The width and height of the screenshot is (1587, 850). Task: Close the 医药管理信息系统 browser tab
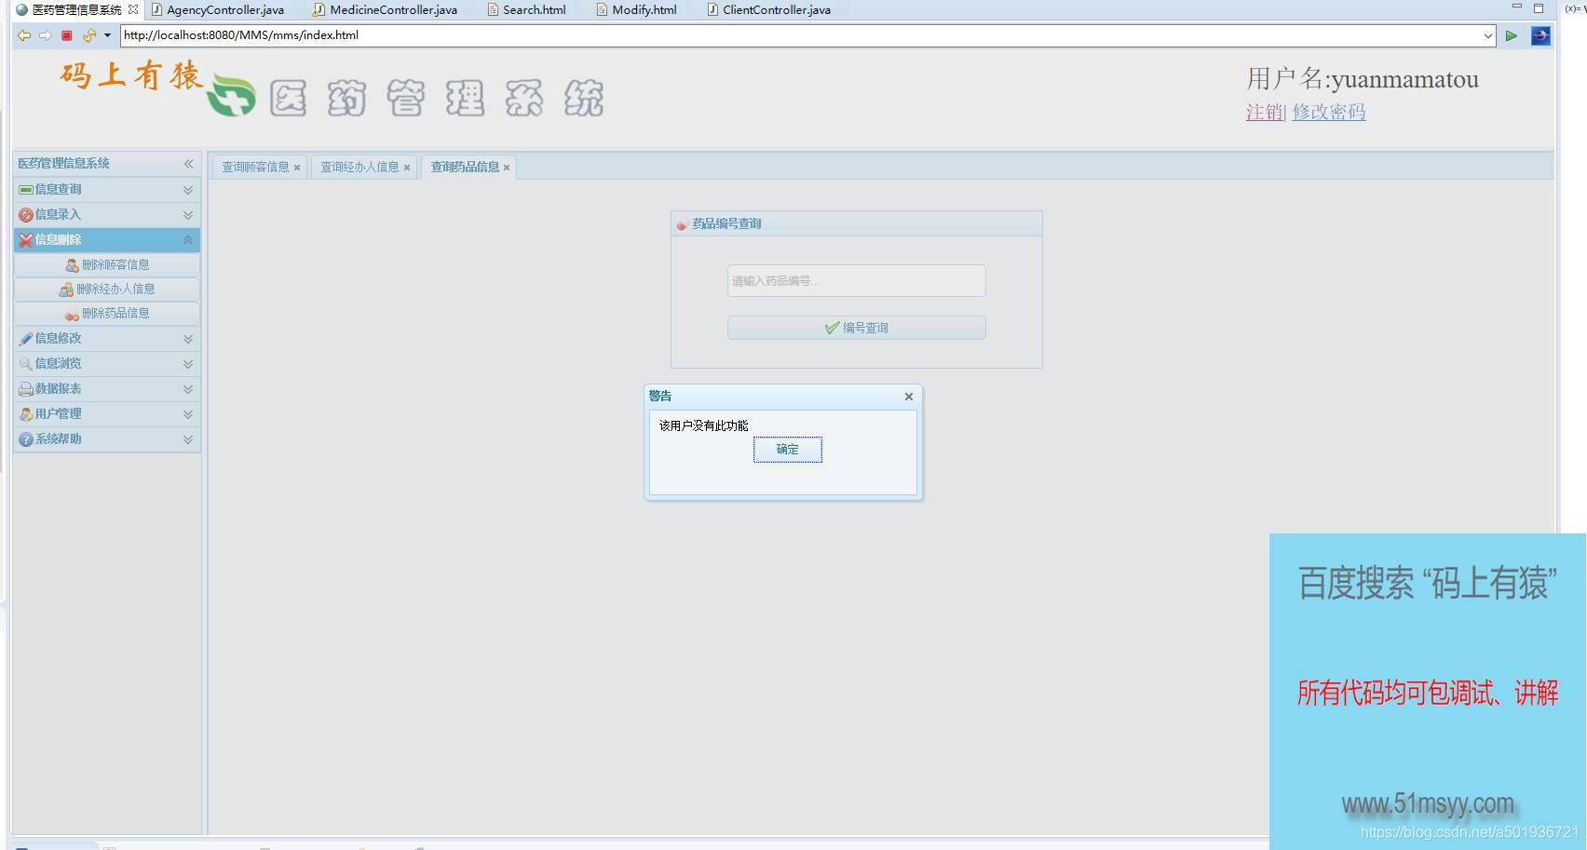[x=133, y=9]
